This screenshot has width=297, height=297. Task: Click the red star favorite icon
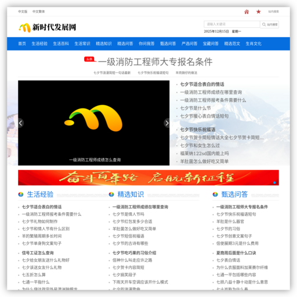pyautogui.click(x=258, y=12)
